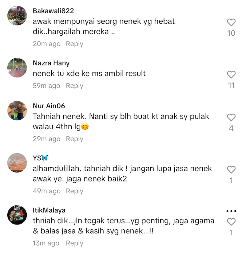The height and width of the screenshot is (253, 246).
Task: Open the Nazra Hany username
Action: [51, 63]
